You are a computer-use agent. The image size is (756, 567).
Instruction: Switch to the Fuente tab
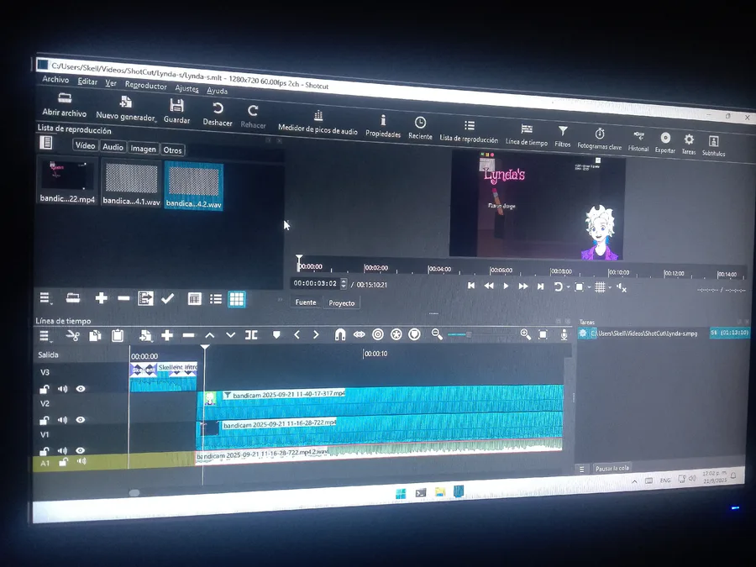pyautogui.click(x=306, y=302)
